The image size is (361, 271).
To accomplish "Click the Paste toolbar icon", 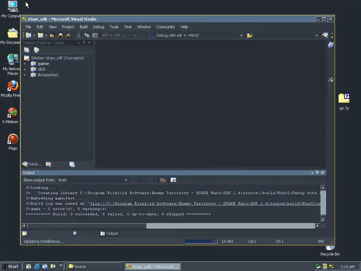I will 95,35.
